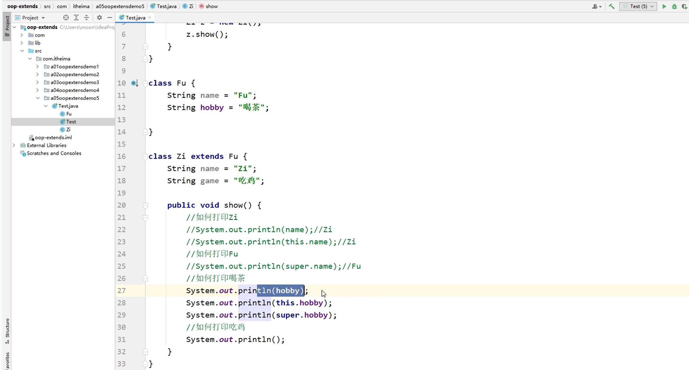
Task: Click the Debug bug icon
Action: (674, 6)
